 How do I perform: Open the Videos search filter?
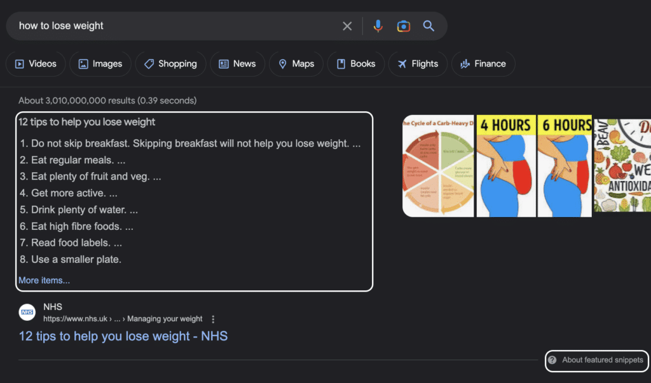36,64
